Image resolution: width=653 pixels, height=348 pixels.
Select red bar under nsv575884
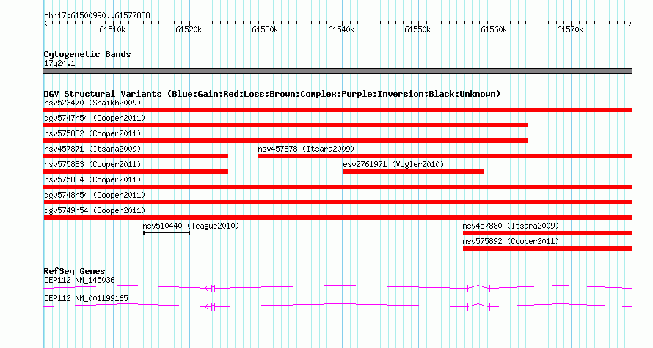tap(338, 187)
